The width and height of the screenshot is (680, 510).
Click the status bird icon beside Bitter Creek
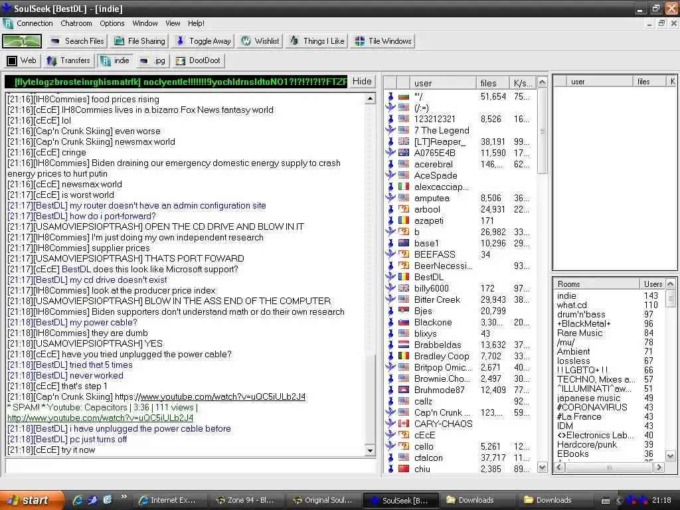click(390, 299)
